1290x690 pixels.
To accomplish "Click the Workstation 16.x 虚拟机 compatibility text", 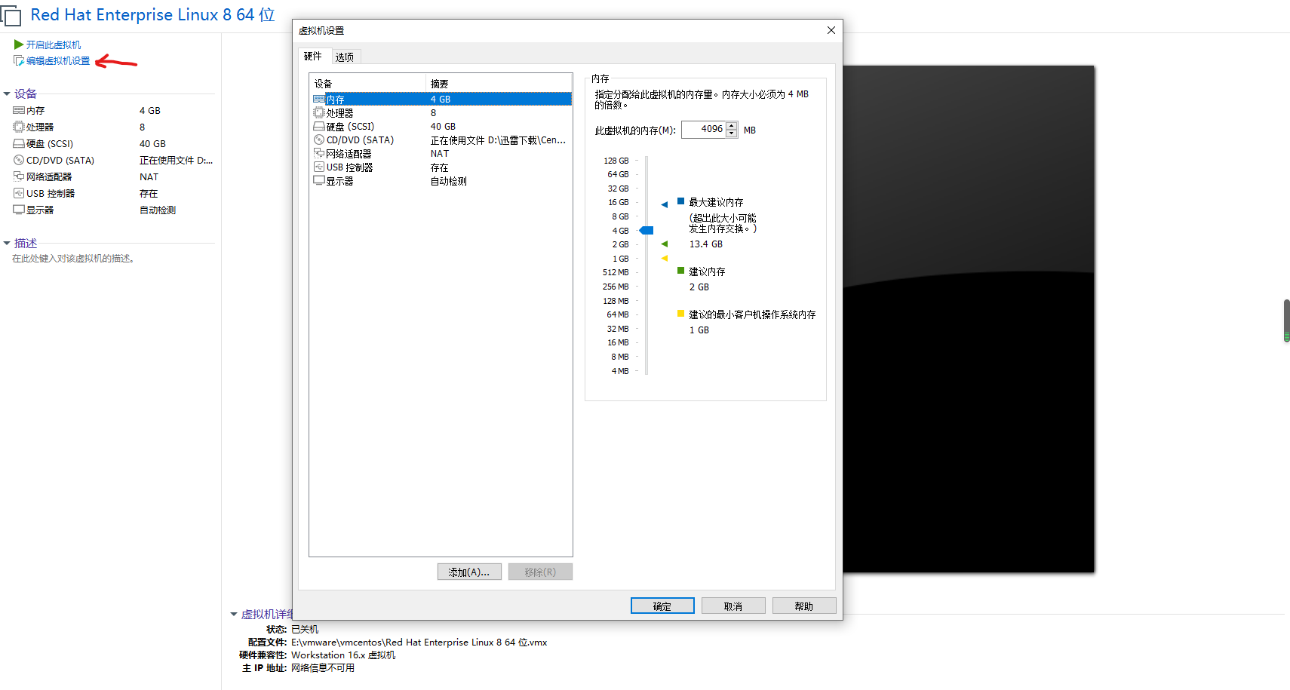I will point(343,655).
